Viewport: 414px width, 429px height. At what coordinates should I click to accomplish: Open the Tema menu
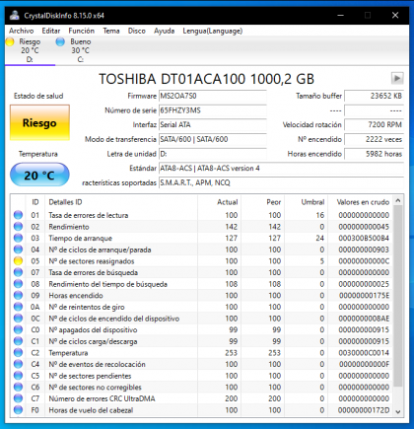click(x=111, y=31)
